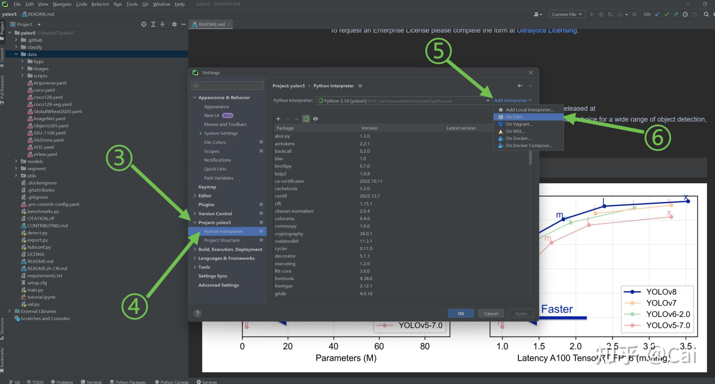Click the collapse all icon in Project panel

click(x=162, y=24)
